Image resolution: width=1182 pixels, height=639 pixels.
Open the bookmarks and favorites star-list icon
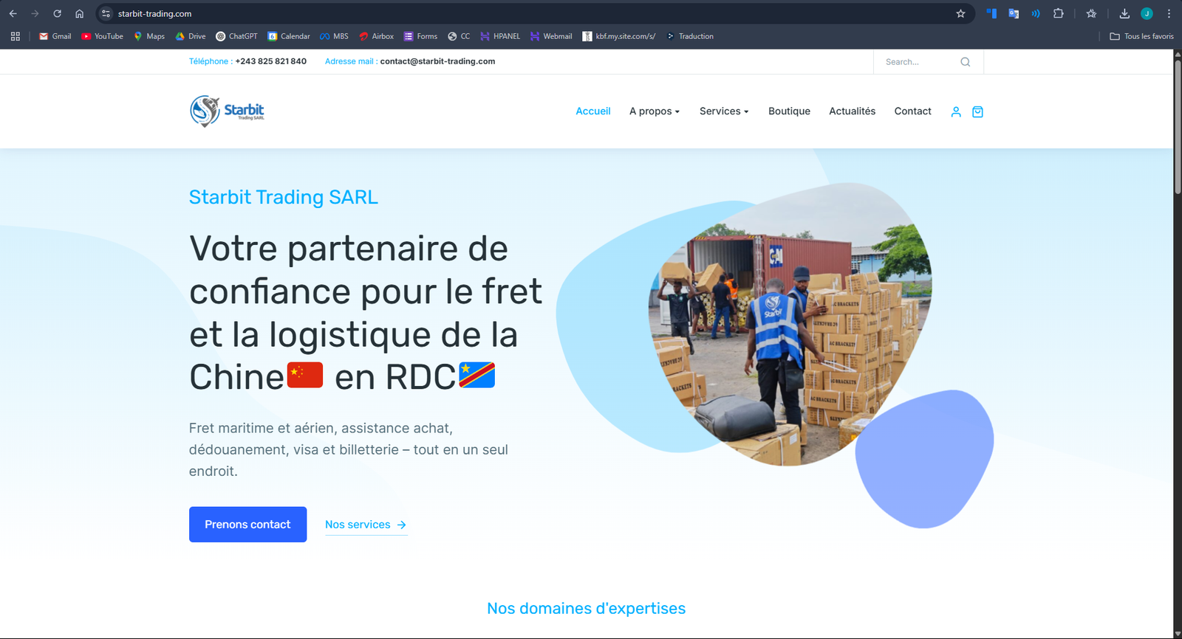click(x=1091, y=13)
